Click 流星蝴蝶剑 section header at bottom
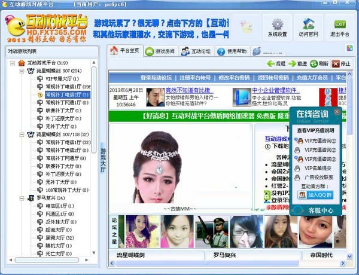Viewport: 359px width, 275px height. 130,255
